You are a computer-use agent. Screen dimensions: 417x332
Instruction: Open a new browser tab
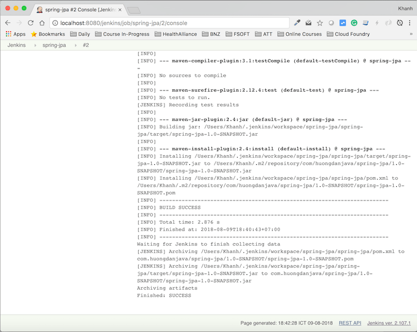(x=134, y=10)
